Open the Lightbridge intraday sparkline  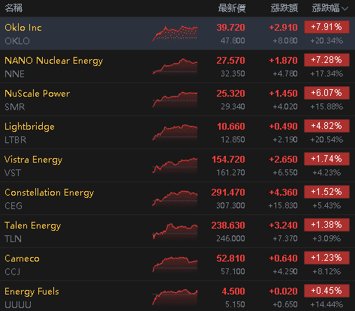(175, 133)
